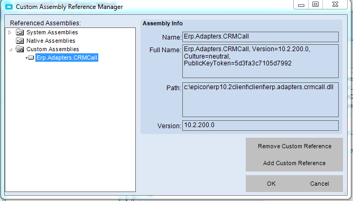Click the System Assemblies folder icon

[x=20, y=32]
